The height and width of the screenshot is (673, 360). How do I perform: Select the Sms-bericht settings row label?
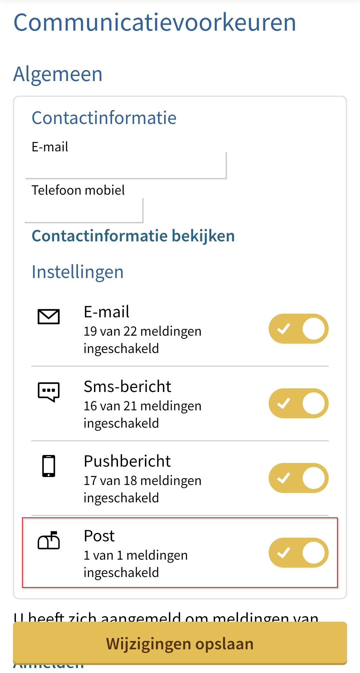(127, 387)
